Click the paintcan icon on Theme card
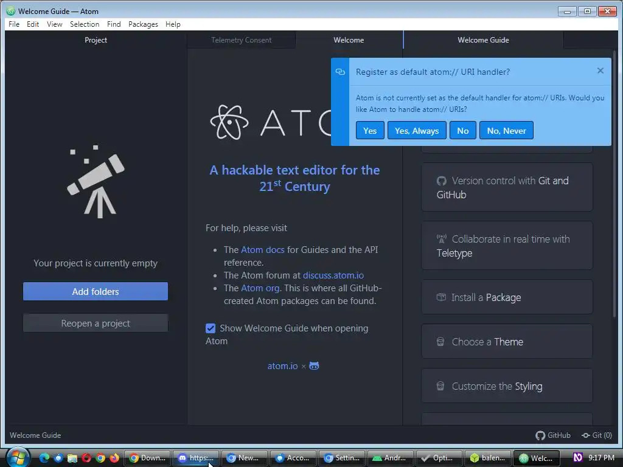This screenshot has width=623, height=467. (440, 342)
